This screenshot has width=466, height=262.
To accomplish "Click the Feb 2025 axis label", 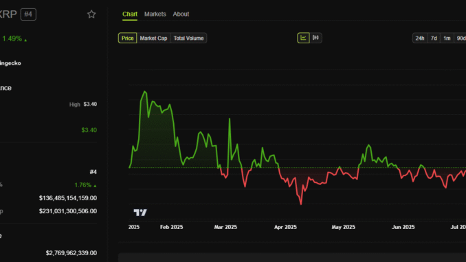I will tap(171, 227).
